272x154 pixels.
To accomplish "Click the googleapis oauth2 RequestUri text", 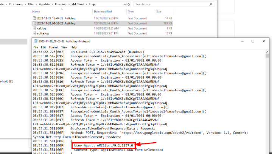I will (162, 133).
